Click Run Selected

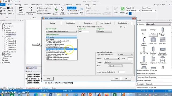73,11
